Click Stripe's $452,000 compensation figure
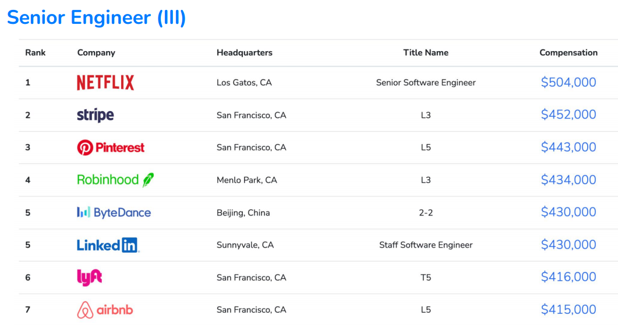Screen dimensions: 618x326 coord(568,115)
